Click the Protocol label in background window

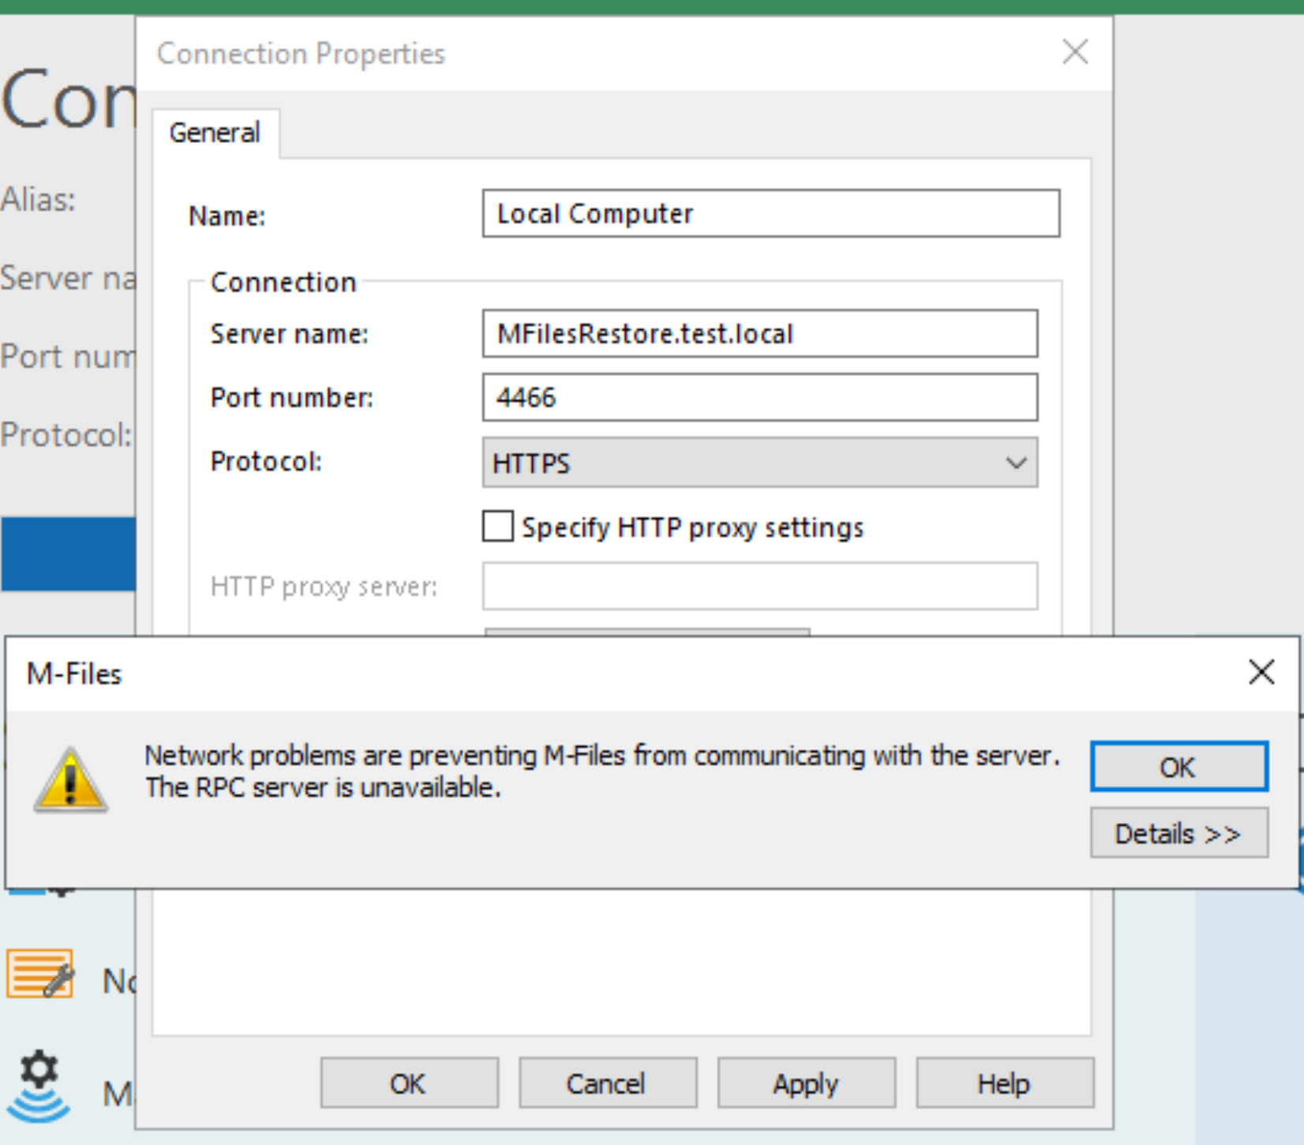click(x=66, y=435)
